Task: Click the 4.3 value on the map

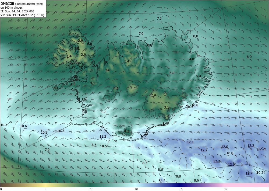Action: click(126, 131)
